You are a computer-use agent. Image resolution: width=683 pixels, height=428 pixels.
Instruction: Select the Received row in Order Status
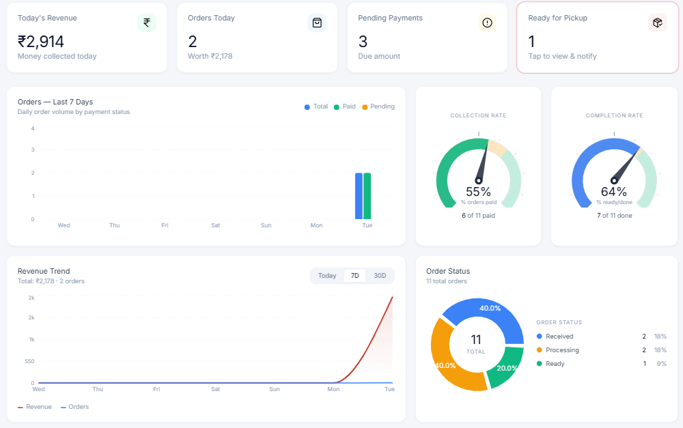click(602, 336)
